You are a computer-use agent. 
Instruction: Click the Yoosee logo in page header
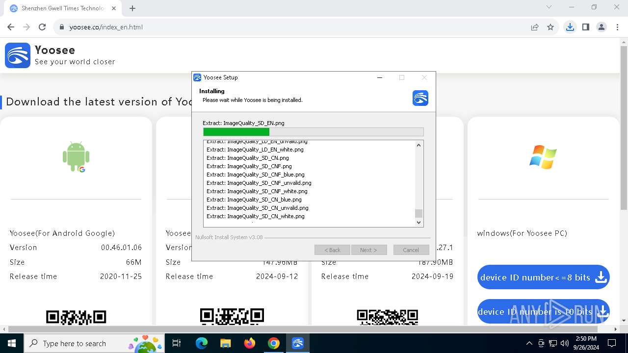click(18, 55)
